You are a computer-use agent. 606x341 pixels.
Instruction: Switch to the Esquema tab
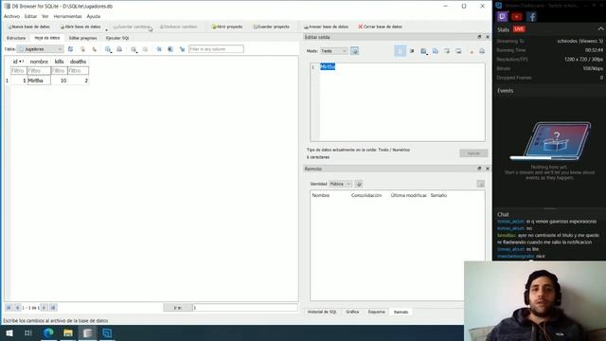coord(376,312)
